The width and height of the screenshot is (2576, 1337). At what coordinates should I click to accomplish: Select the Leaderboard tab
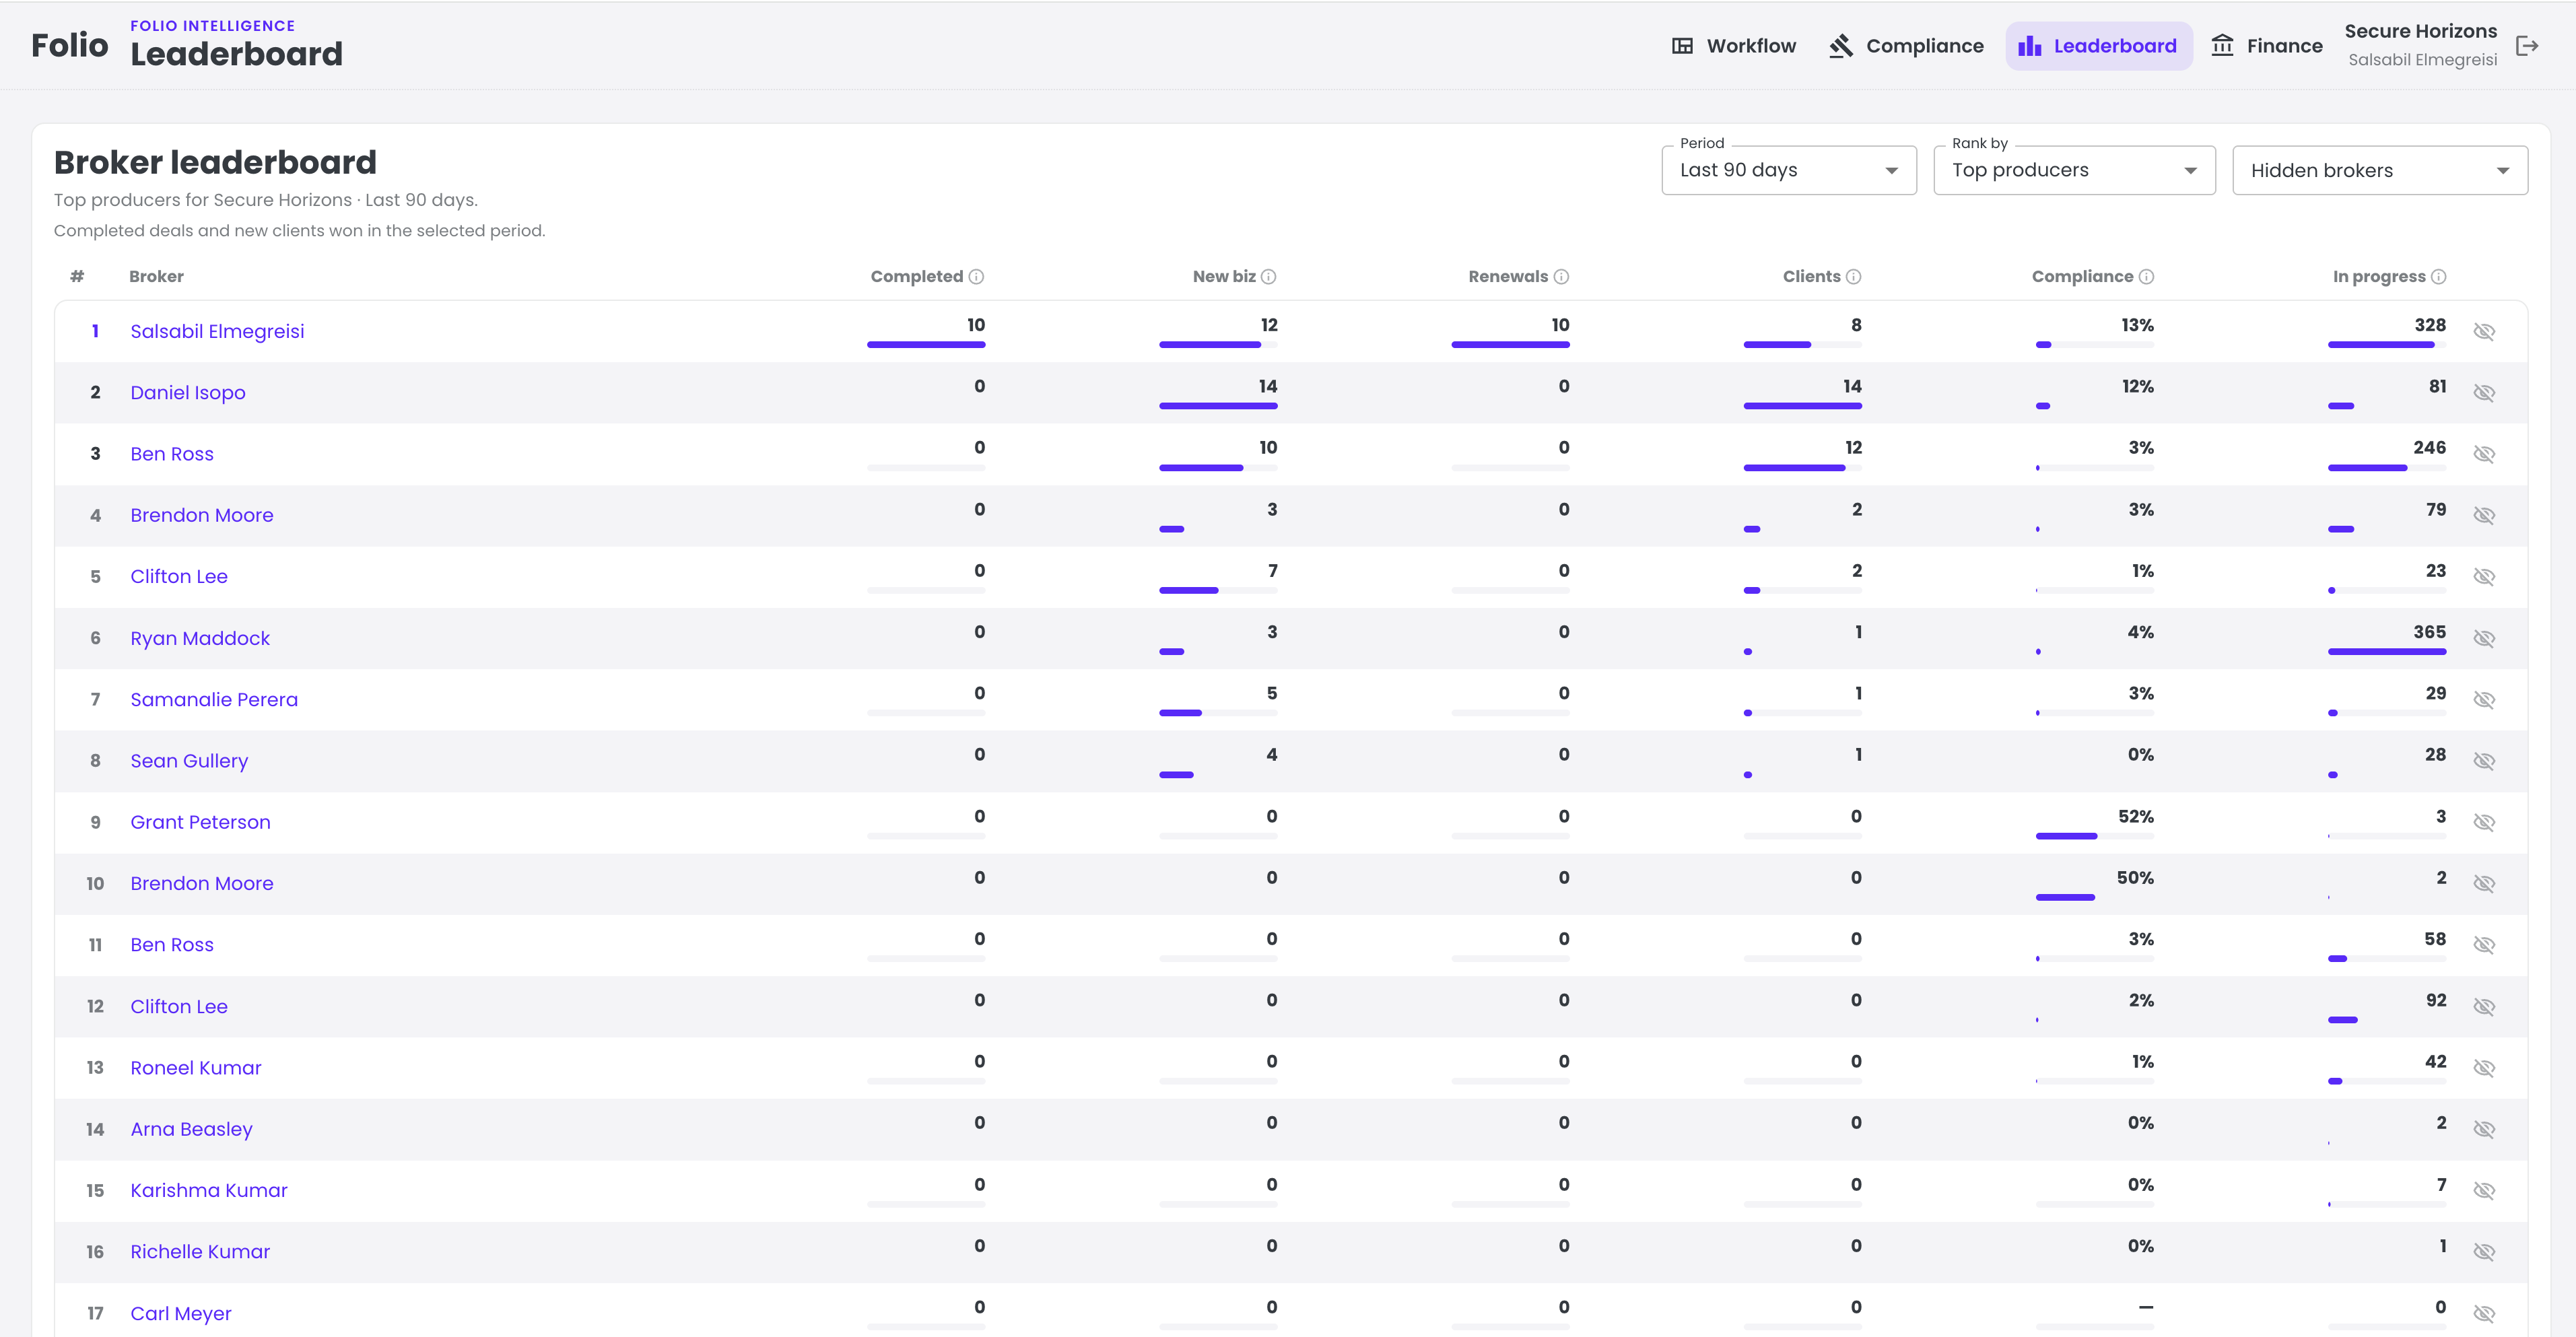coord(2098,46)
